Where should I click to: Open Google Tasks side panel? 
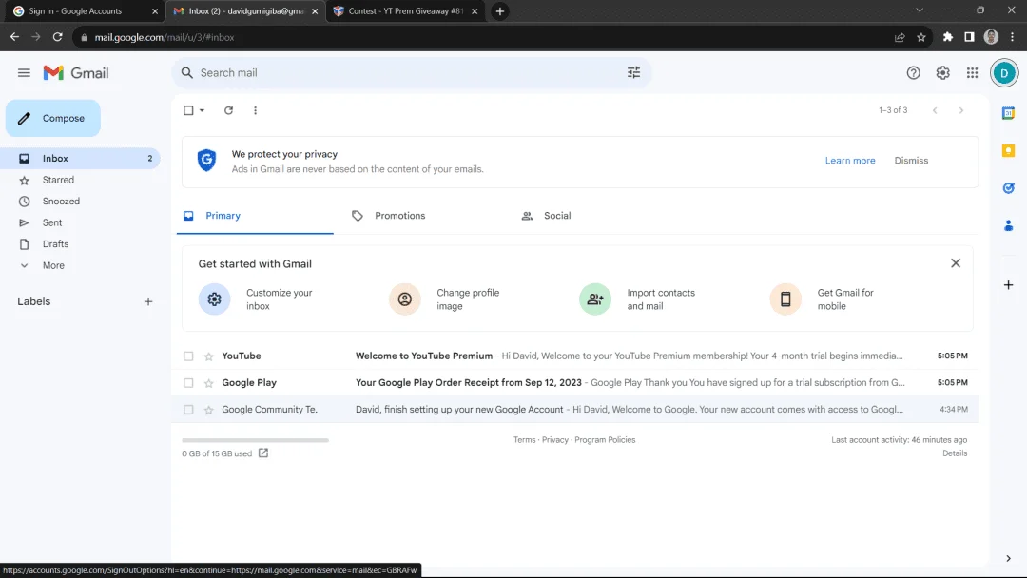pyautogui.click(x=1009, y=188)
